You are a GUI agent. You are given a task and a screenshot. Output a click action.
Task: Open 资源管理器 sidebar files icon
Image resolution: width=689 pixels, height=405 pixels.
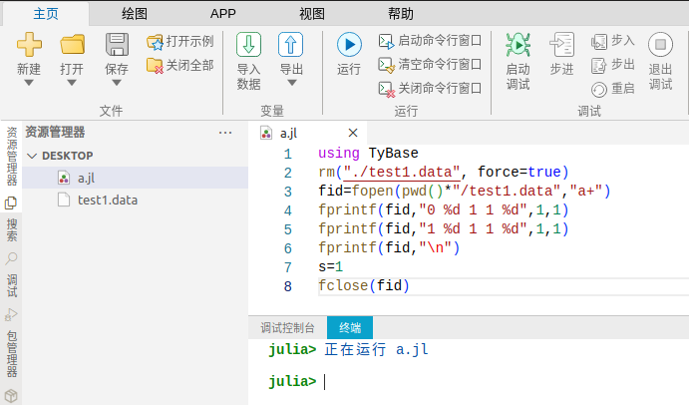(x=11, y=202)
